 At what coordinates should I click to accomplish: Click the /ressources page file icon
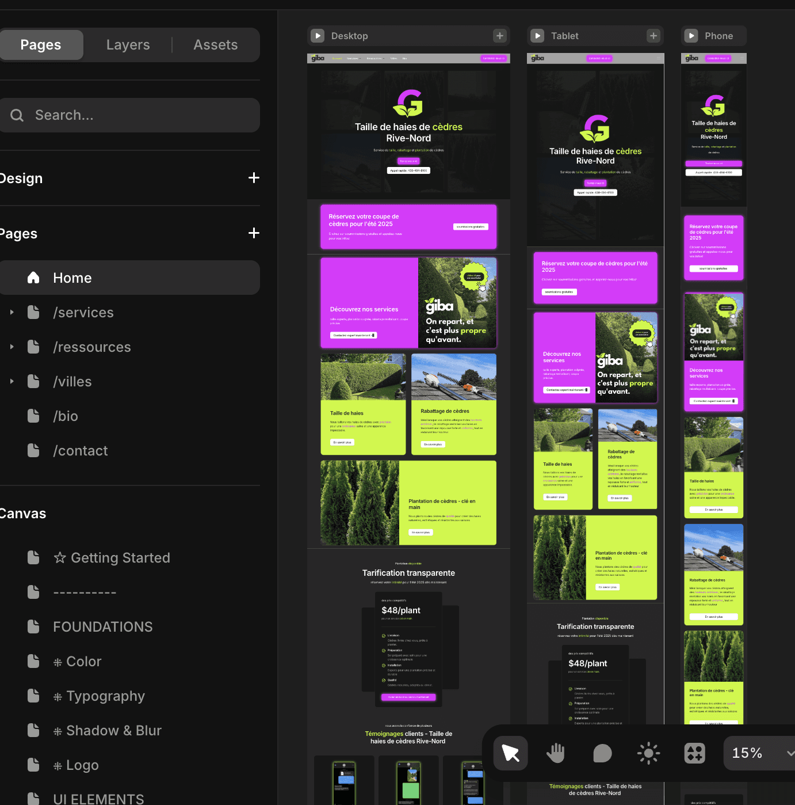(x=33, y=347)
